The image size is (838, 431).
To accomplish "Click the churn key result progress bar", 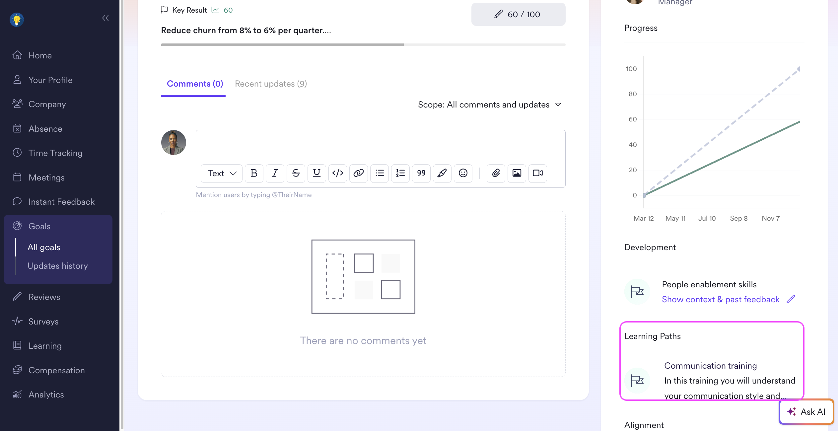I will (363, 45).
